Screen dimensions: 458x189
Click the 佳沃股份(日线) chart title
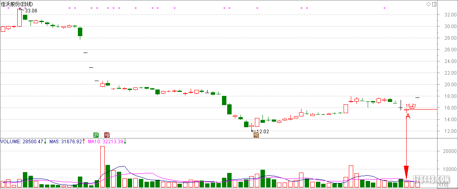[16, 4]
